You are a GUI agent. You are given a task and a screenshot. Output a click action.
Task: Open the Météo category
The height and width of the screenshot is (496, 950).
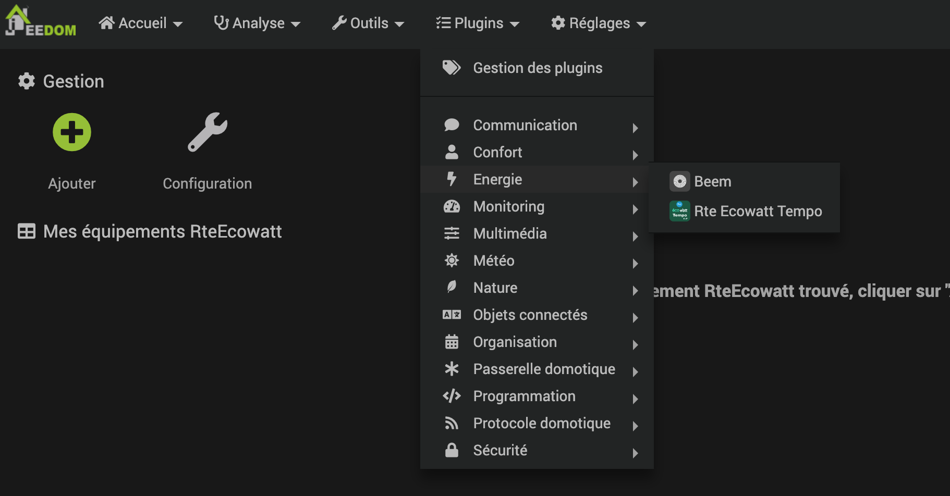point(537,261)
